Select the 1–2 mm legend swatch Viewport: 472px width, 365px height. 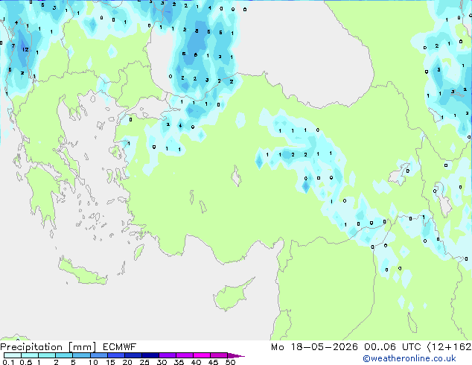click(47, 355)
